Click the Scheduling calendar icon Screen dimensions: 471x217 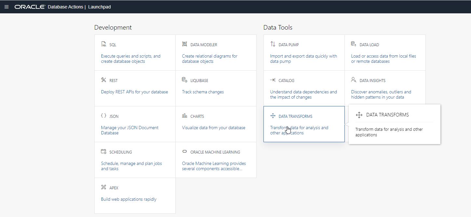[x=104, y=152]
